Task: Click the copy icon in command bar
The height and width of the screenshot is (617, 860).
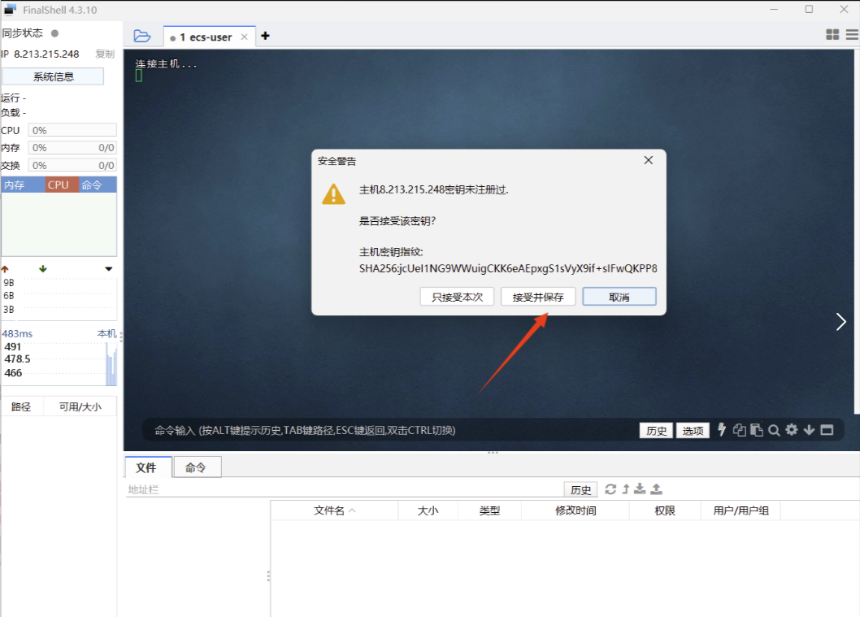Action: [739, 430]
